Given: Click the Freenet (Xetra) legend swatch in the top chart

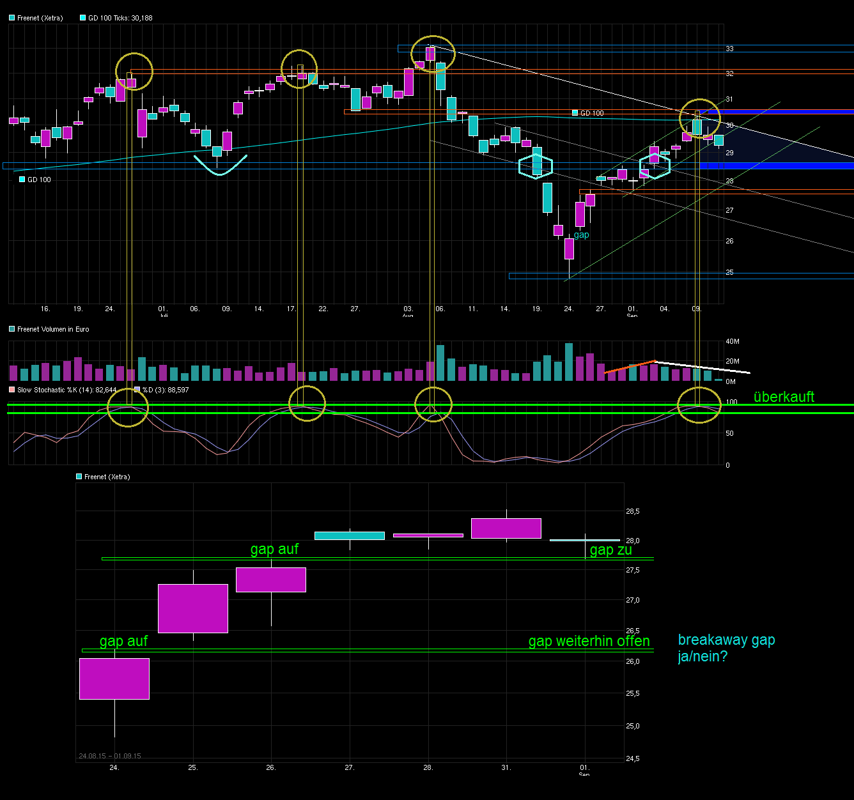Looking at the screenshot, I should 12,18.
